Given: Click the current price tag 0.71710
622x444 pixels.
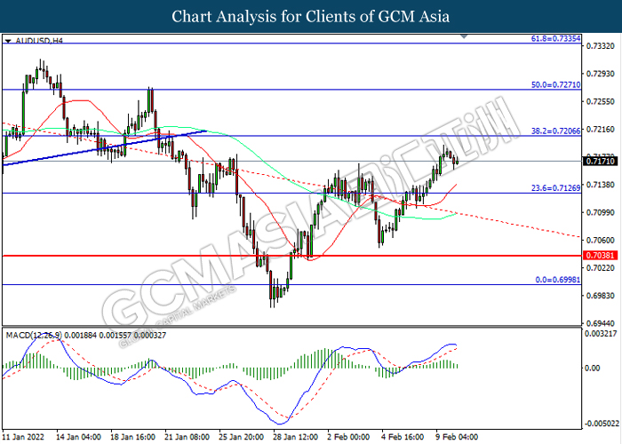Looking at the screenshot, I should 600,162.
